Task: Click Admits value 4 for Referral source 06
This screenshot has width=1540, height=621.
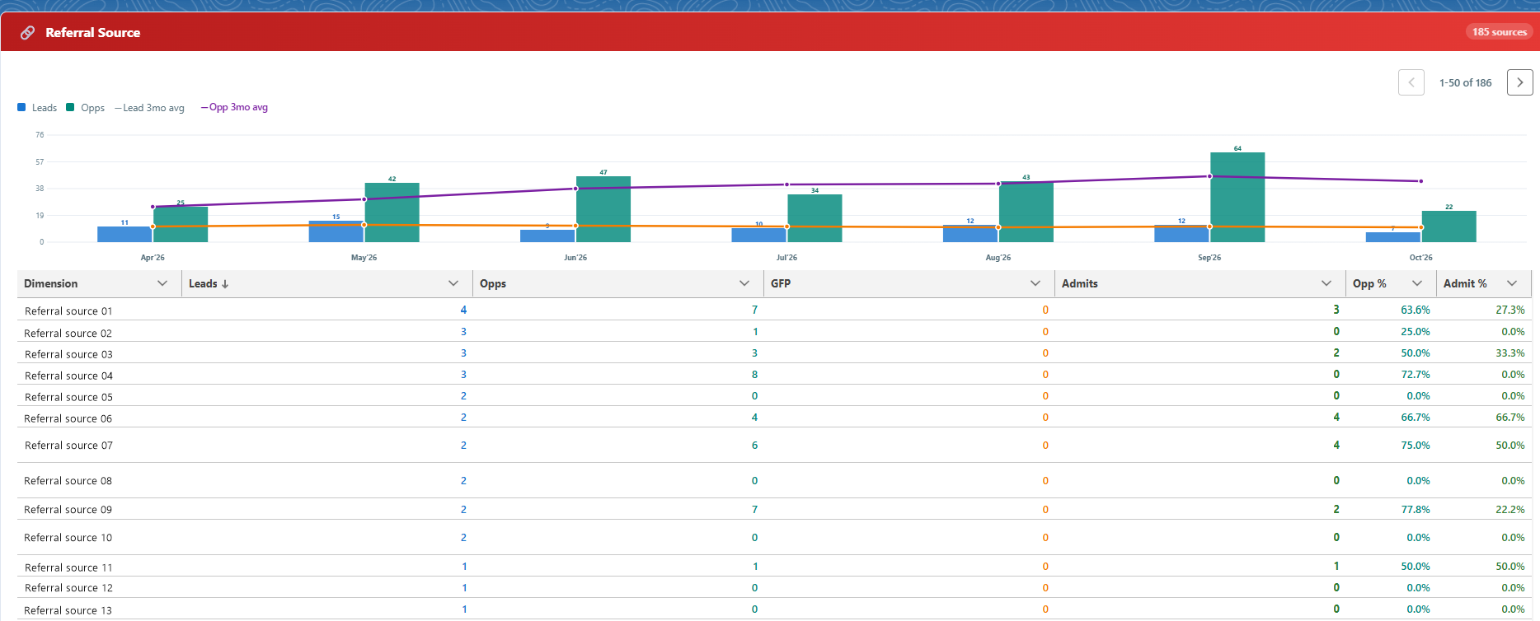Action: [1336, 417]
